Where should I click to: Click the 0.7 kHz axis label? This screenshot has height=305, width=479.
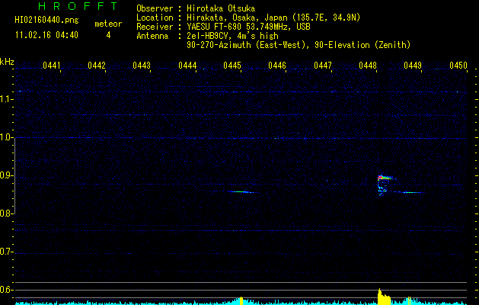7,252
